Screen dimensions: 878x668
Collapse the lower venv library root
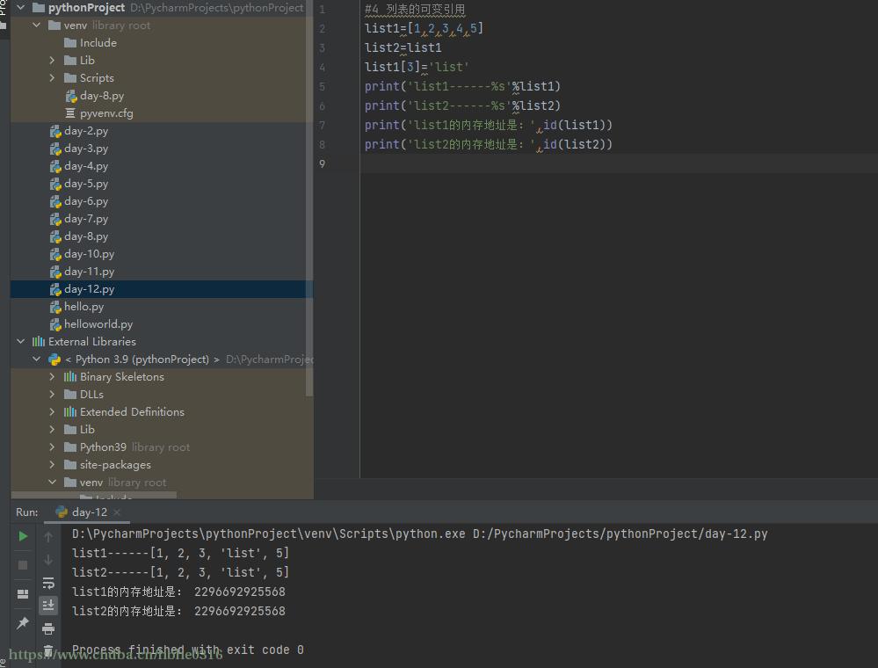click(x=52, y=482)
